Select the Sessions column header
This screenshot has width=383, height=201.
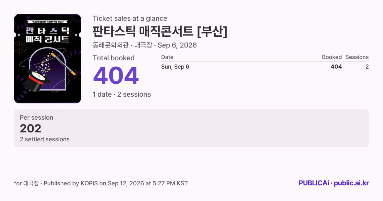[x=357, y=57]
